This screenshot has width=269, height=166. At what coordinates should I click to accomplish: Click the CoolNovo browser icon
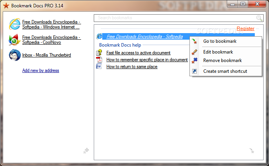(15, 40)
